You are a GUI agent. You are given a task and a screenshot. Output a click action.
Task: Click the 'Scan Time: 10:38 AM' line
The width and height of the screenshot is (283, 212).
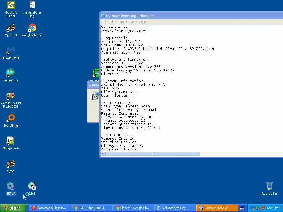point(122,45)
